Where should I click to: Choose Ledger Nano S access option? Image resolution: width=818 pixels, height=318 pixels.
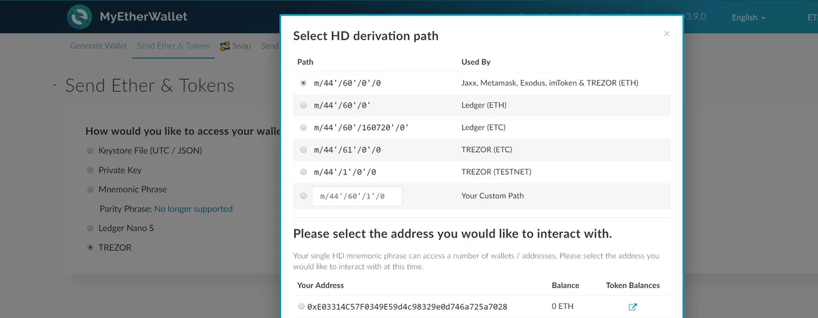coord(90,228)
